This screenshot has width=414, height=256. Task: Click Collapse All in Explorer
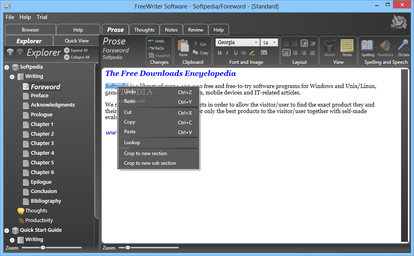[77, 57]
